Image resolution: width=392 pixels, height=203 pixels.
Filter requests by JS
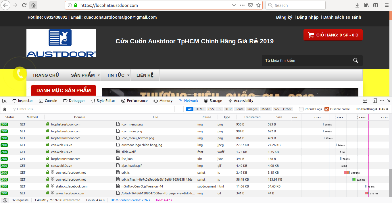(220, 109)
